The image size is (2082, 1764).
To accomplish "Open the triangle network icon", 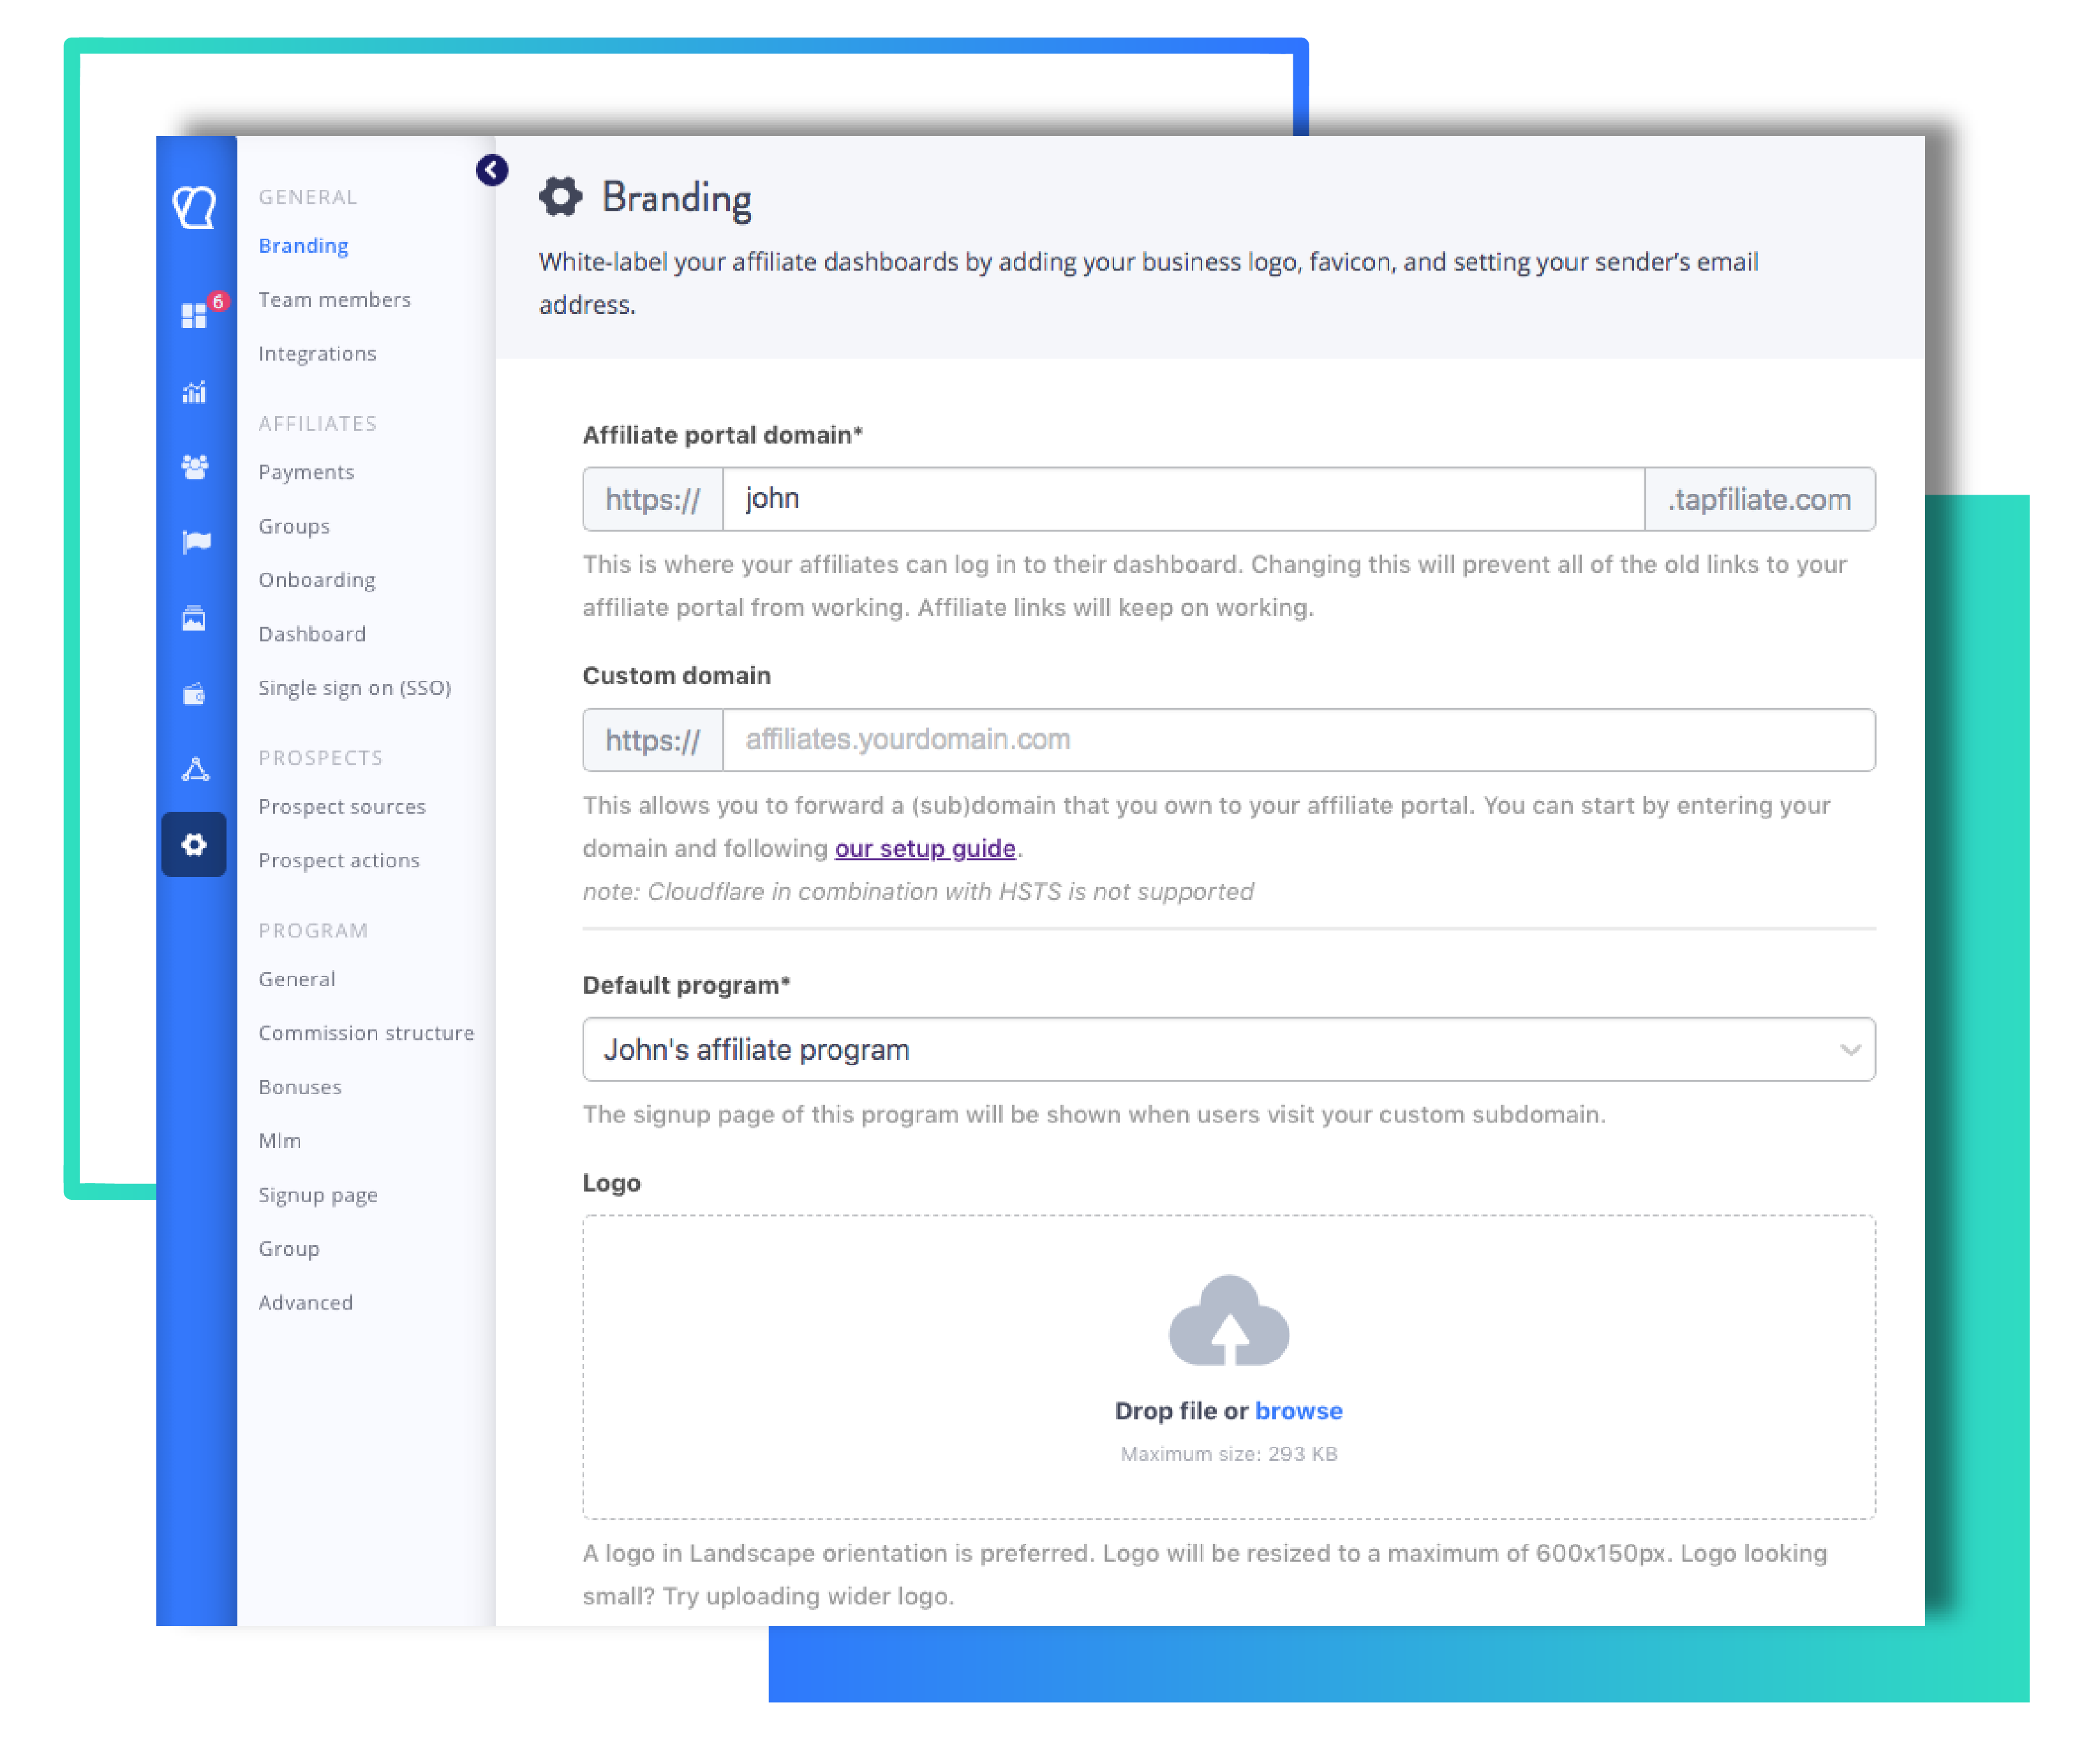I will tap(195, 769).
